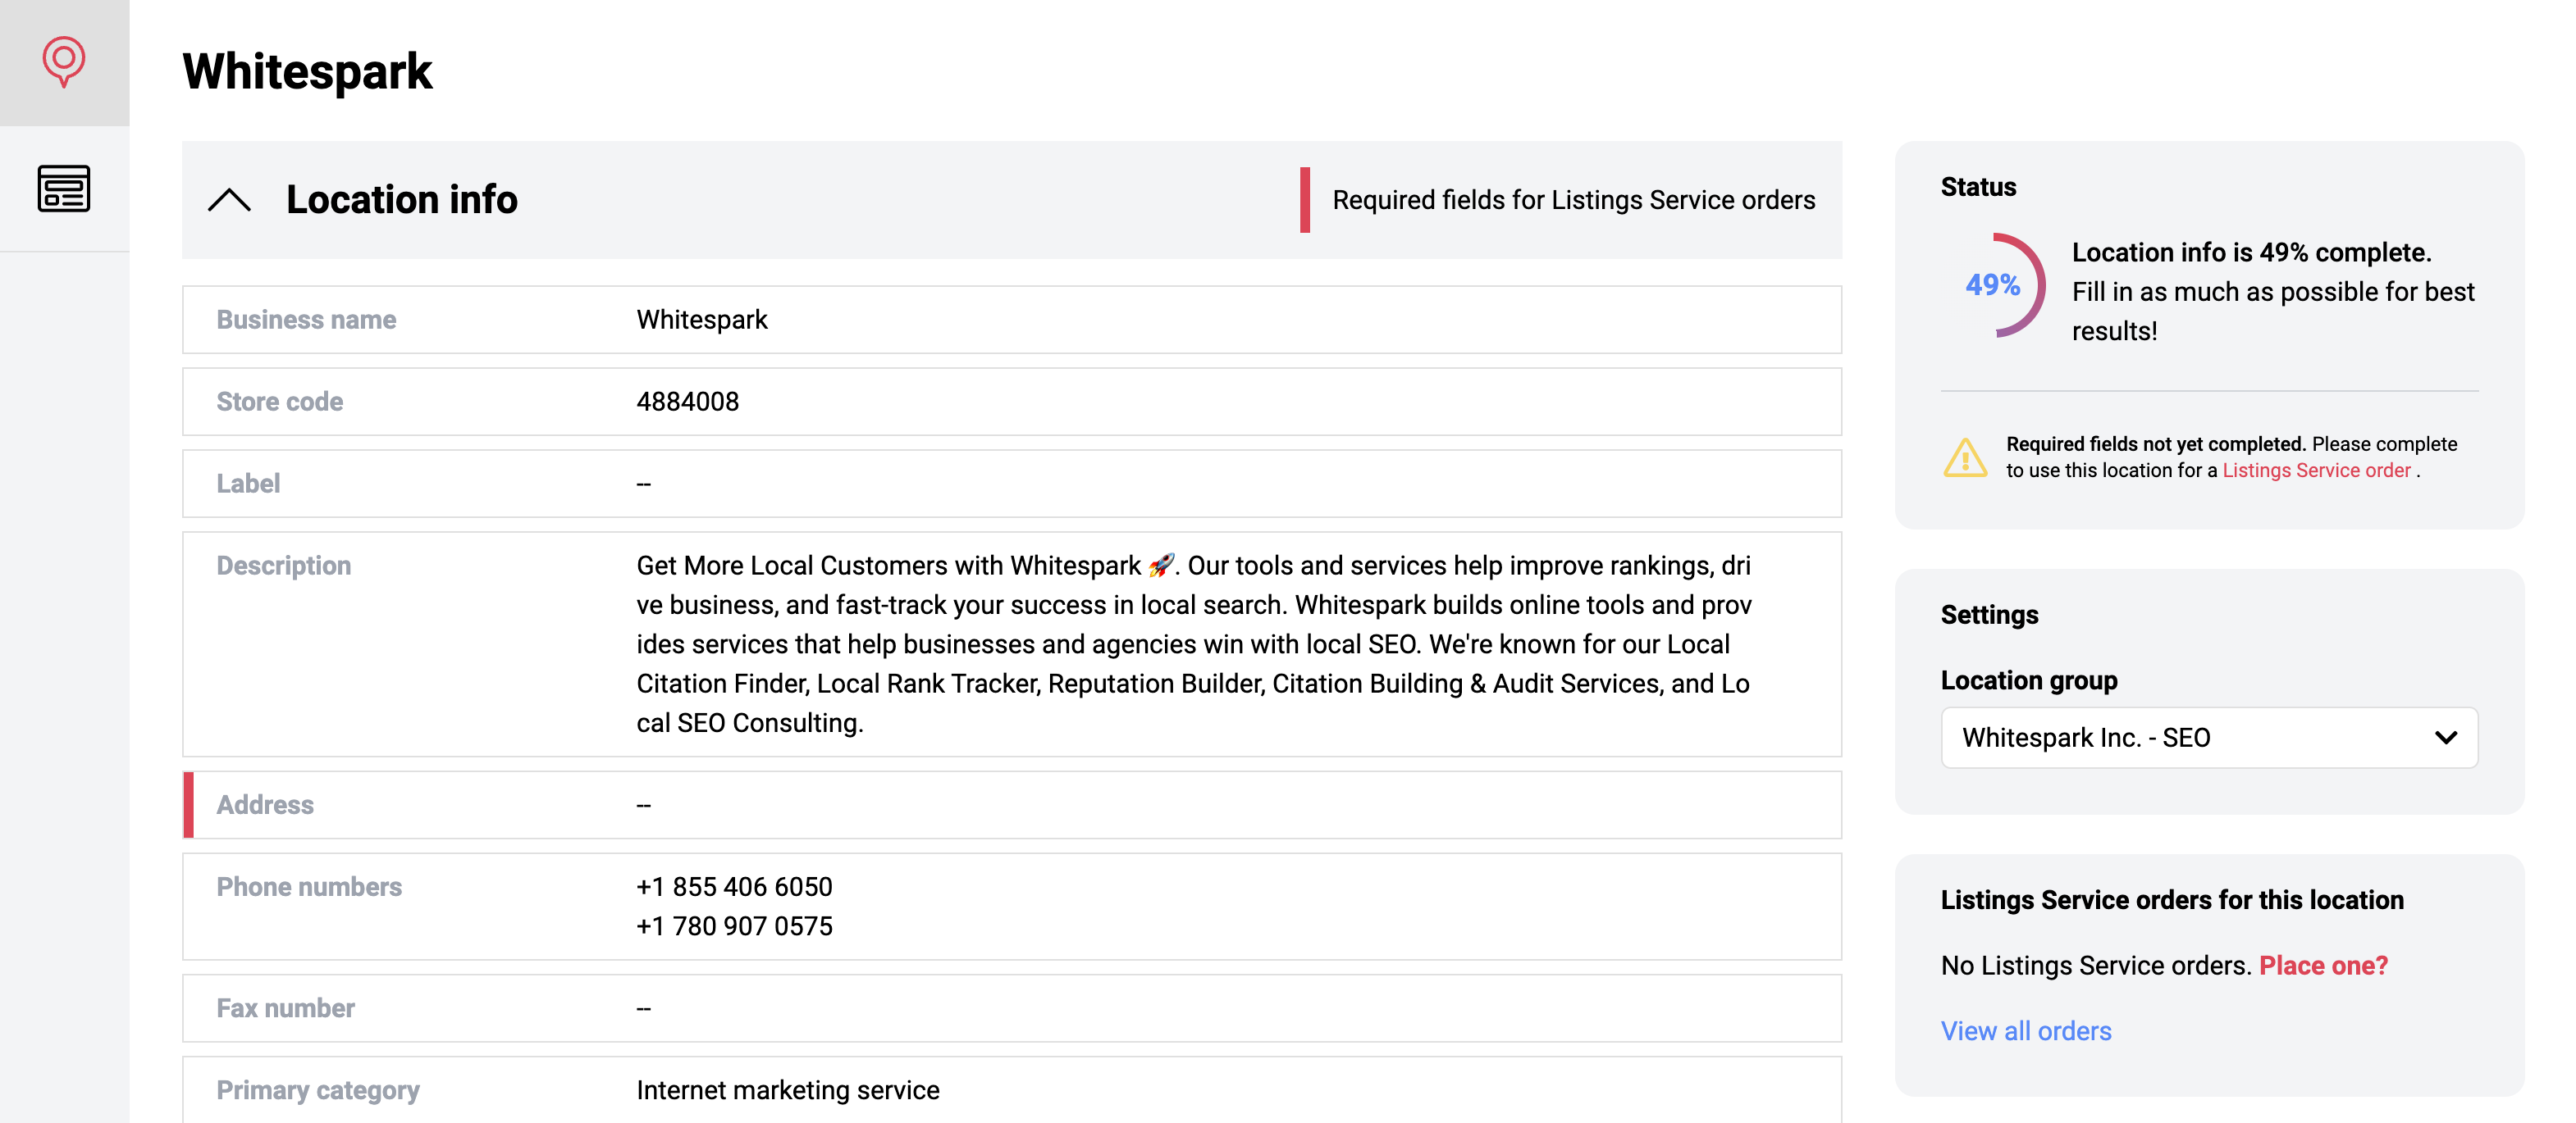
Task: Edit the Business name field
Action: point(1011,320)
